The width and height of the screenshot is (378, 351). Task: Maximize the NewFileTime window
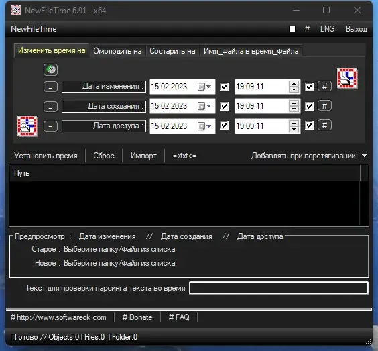point(326,10)
